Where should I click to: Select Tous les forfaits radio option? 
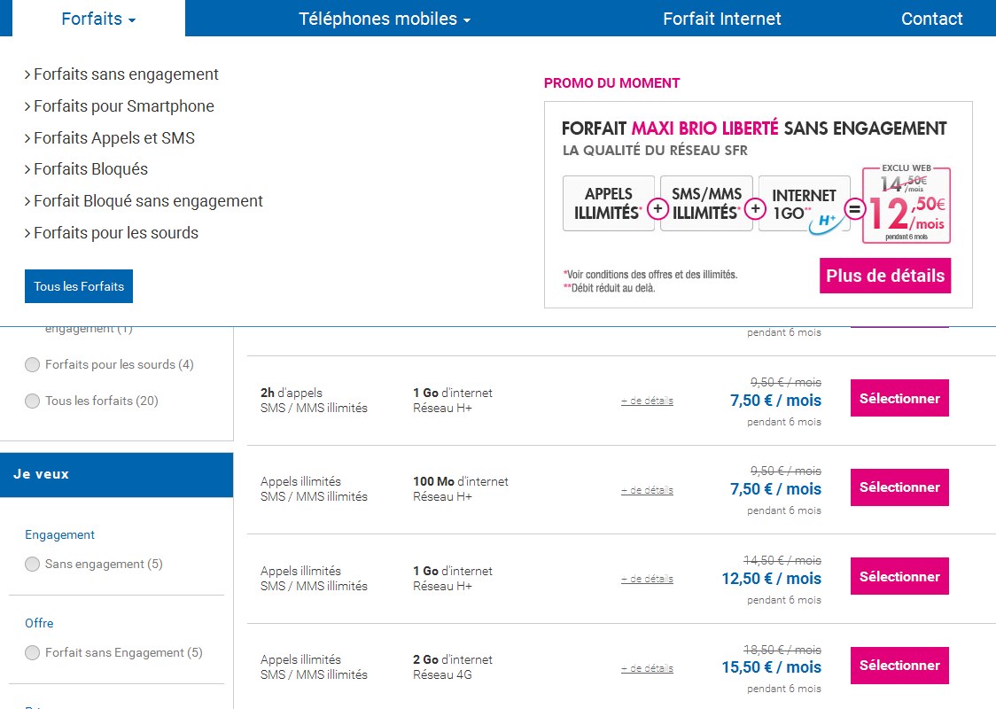33,401
